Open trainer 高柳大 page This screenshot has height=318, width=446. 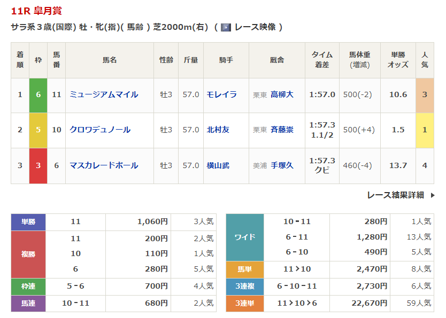coord(282,94)
